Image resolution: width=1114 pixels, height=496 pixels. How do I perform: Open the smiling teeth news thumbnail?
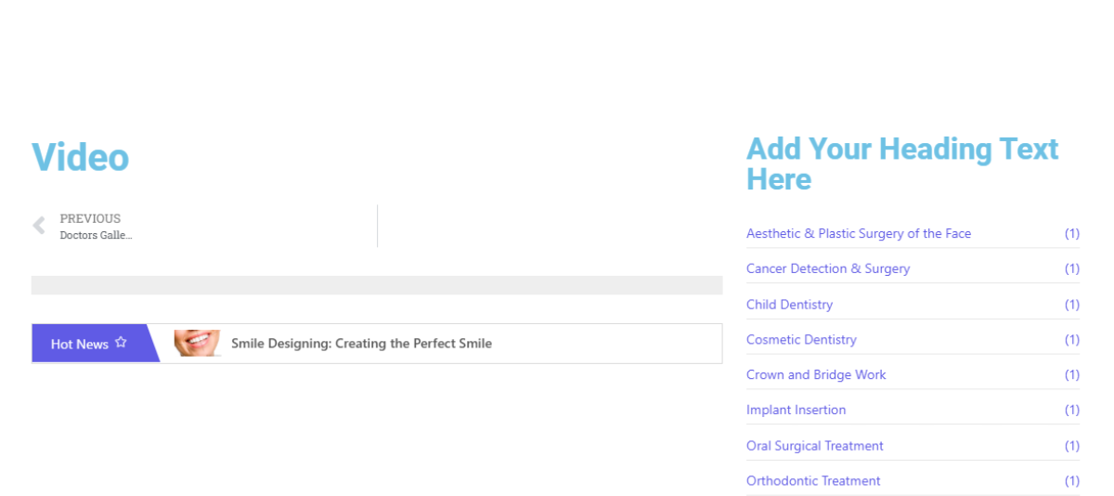197,343
